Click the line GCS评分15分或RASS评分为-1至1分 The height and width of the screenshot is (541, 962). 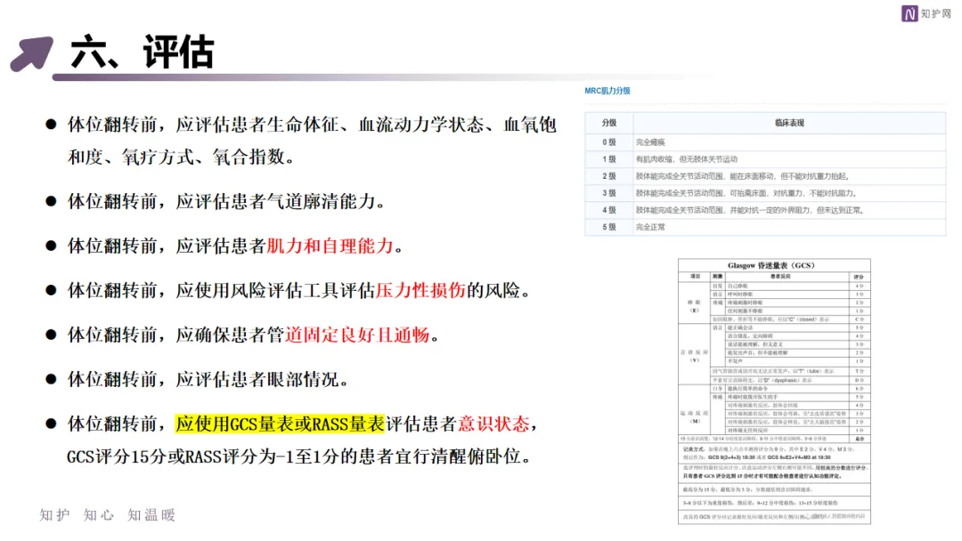point(298,456)
